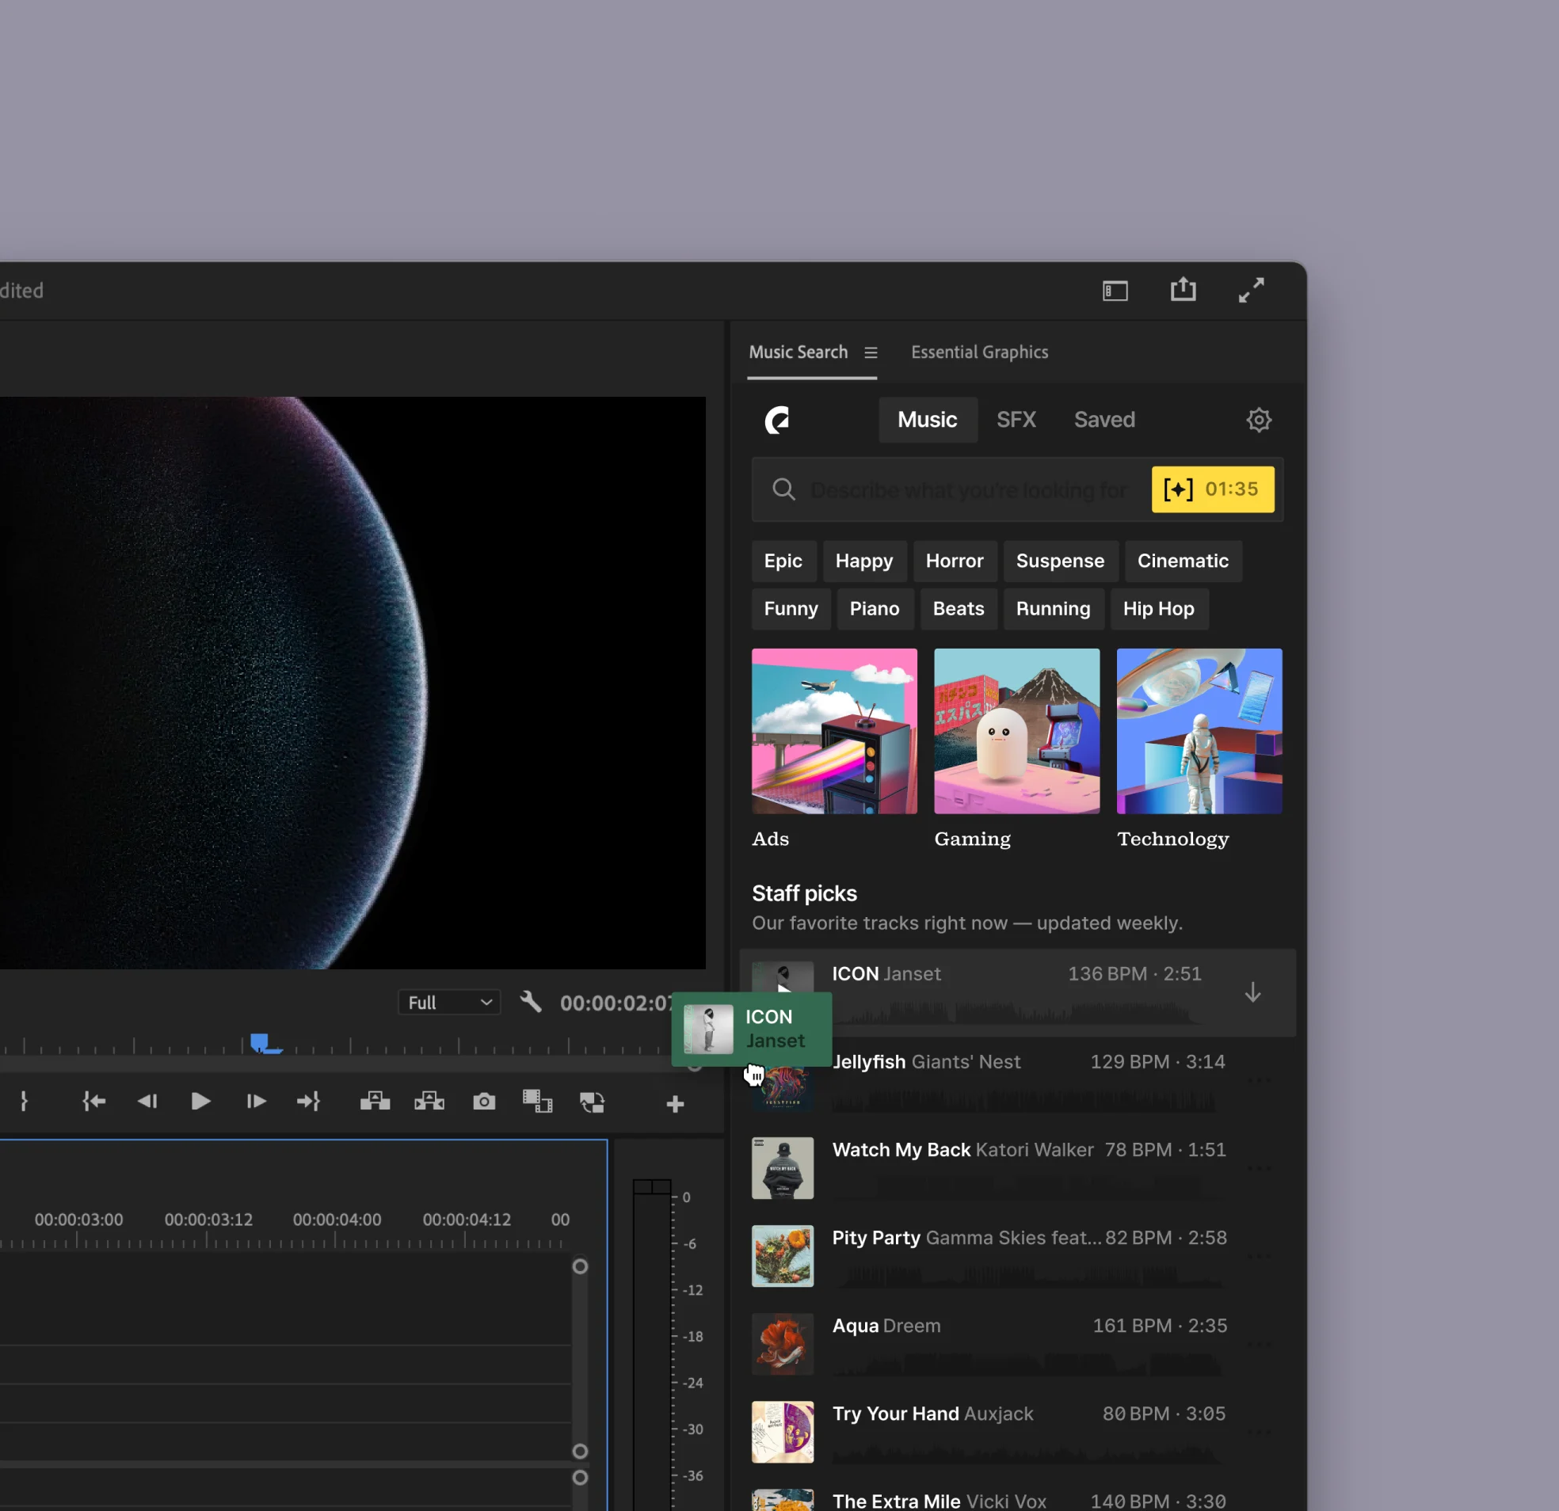Toggle the Saved tracks view

[x=1105, y=419]
